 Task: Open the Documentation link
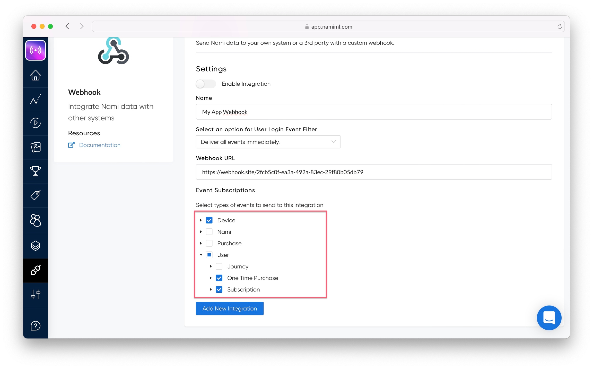coord(100,145)
